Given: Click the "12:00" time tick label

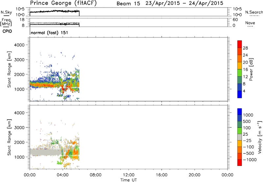Looking at the screenshot, I should [x=129, y=175].
